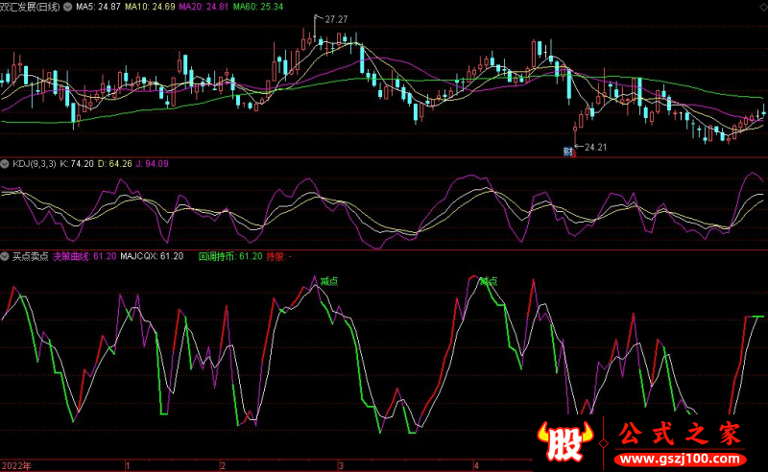Click the blue 财 marker icon
Image resolution: width=768 pixels, height=472 pixels.
point(567,152)
